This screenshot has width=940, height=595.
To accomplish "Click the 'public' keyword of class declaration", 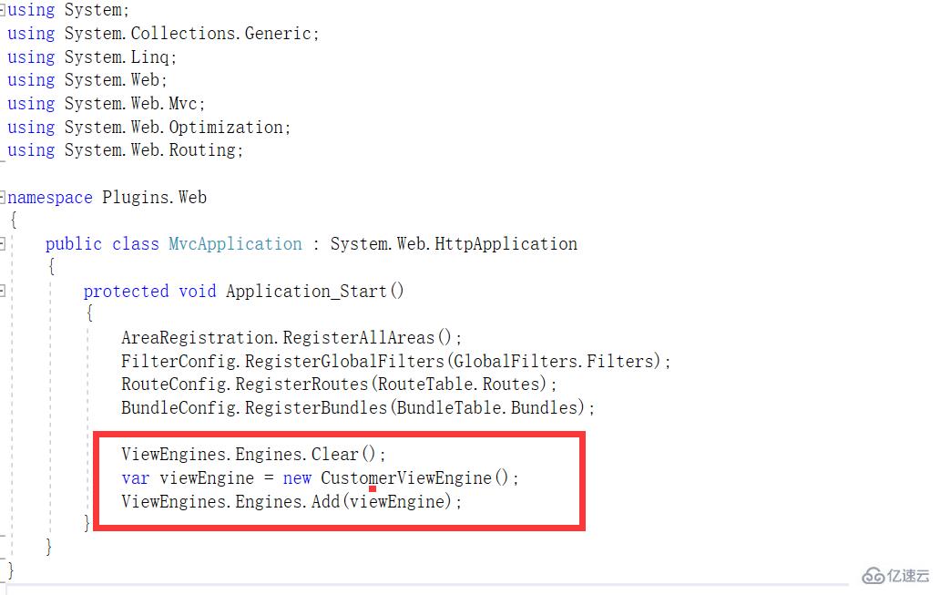I will coord(74,244).
